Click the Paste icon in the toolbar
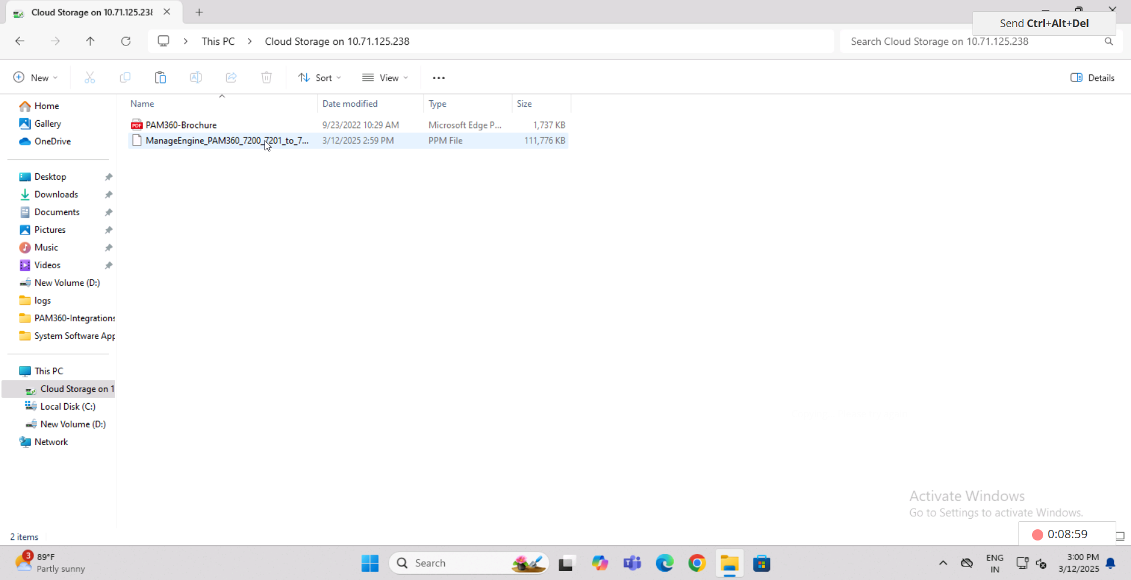The image size is (1131, 580). [160, 77]
